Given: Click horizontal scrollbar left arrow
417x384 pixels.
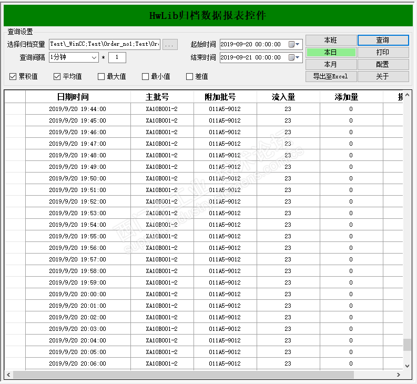Looking at the screenshot, I should click(x=8, y=375).
